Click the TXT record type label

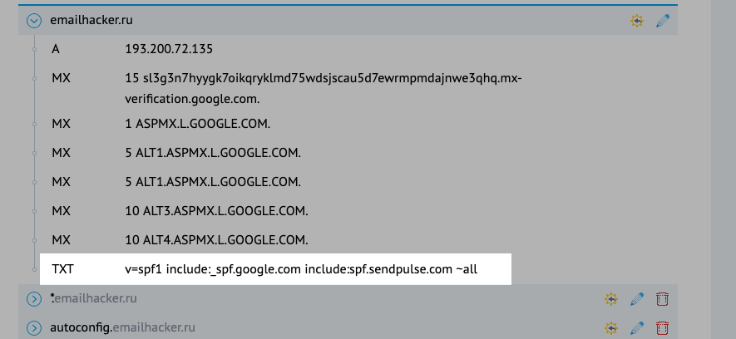63,270
